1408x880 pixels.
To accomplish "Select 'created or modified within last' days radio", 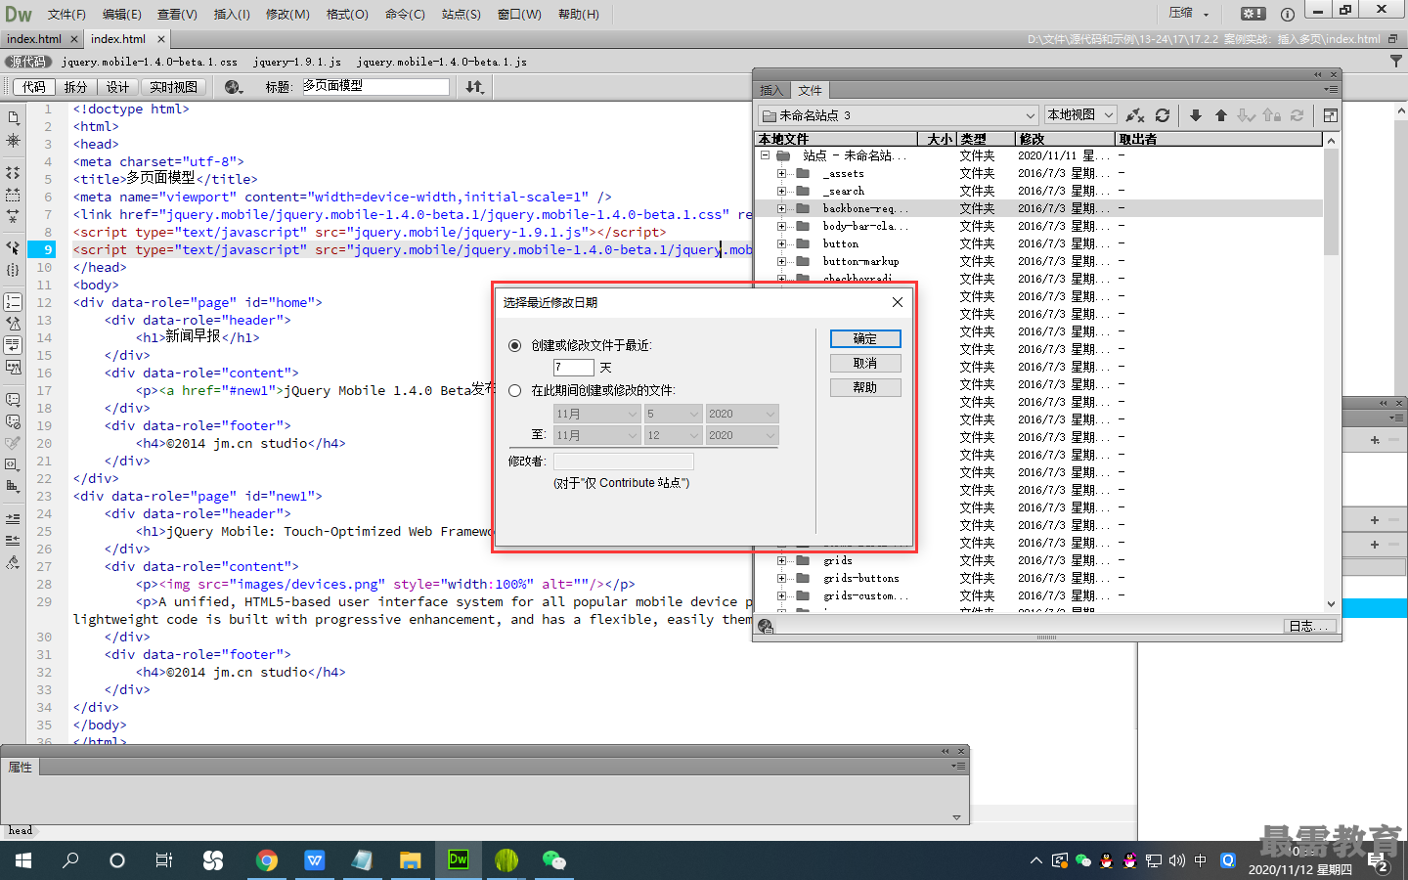I will pyautogui.click(x=515, y=345).
